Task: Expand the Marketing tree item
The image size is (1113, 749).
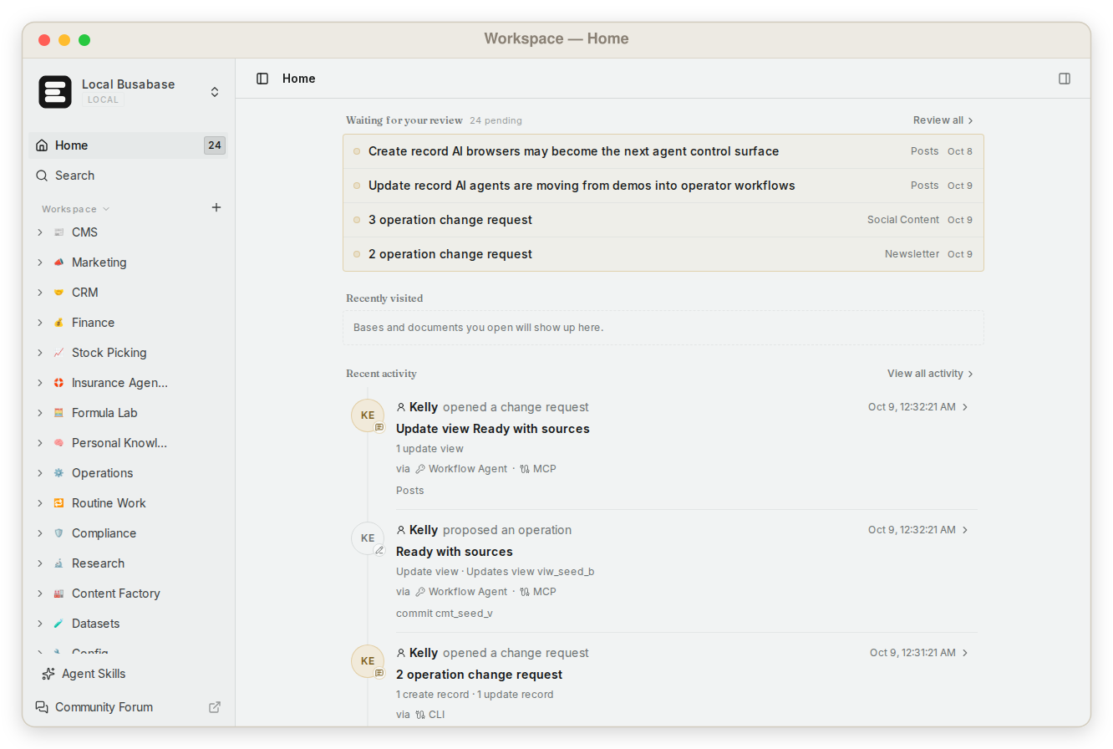Action: click(x=39, y=262)
